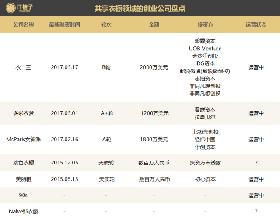The image size is (280, 220).
Task: Click the question mark in 跳色衣橱 row
Action: click(x=256, y=163)
